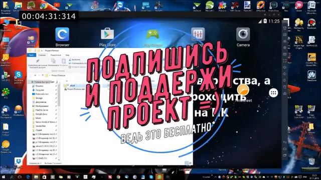Select Загрузки in navigation pane
Viewport: 321px width, 180px height.
[x=40, y=90]
